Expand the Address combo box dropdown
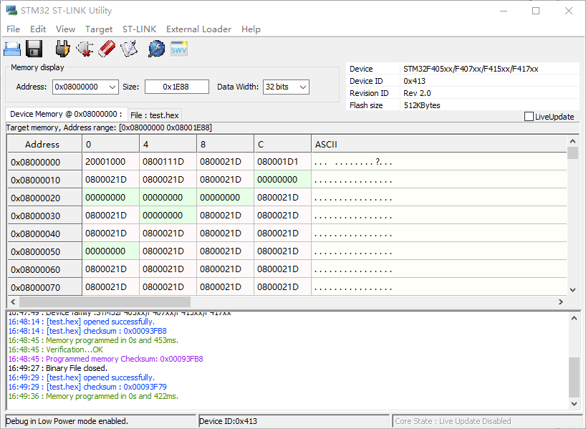This screenshot has height=429, width=586. tap(112, 87)
